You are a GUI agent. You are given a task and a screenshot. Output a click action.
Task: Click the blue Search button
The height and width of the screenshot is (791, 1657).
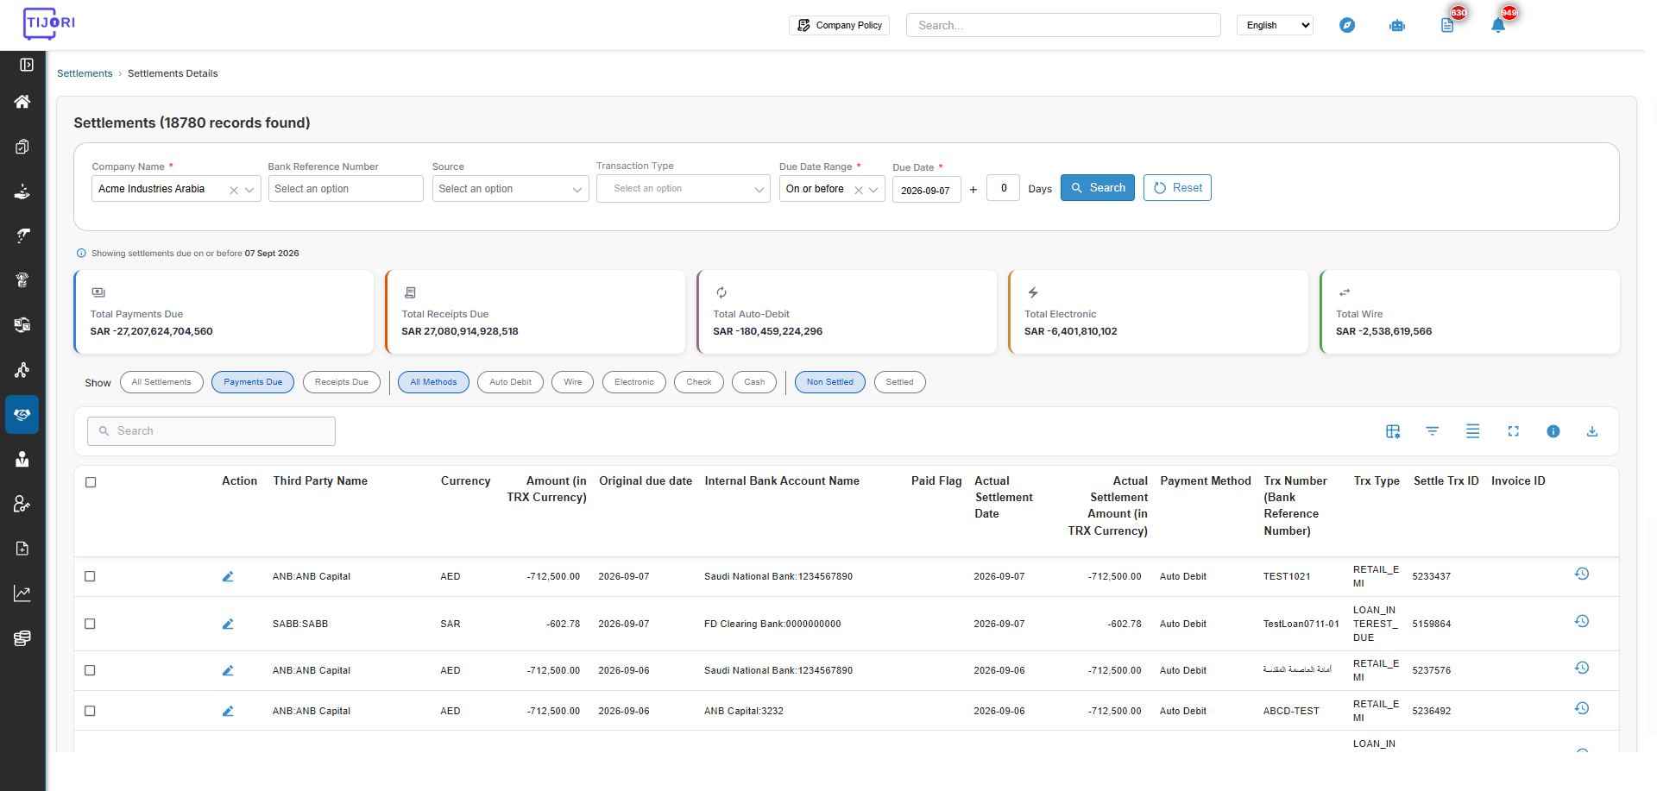(1098, 188)
